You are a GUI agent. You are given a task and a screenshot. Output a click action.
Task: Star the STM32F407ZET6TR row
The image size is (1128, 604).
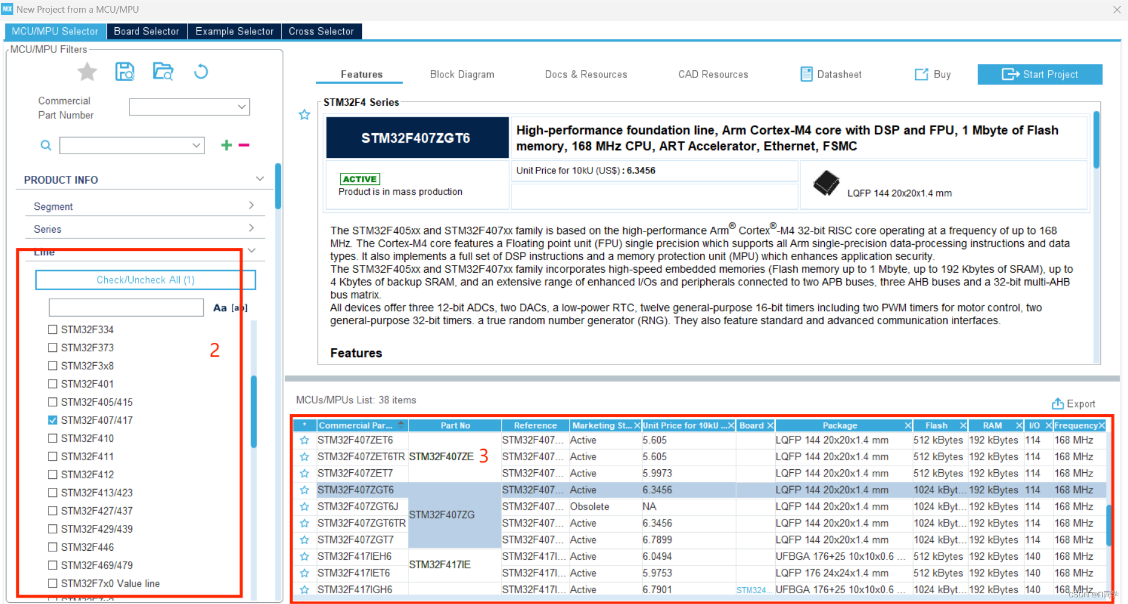(304, 457)
